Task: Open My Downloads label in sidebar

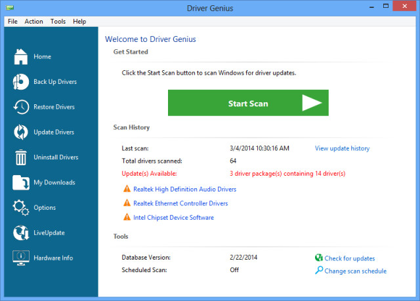Action: (x=54, y=182)
